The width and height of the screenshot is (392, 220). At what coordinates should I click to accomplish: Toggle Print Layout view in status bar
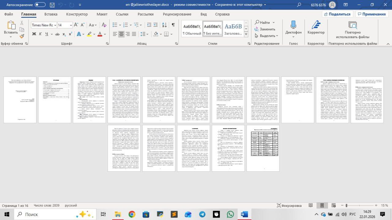point(322,206)
